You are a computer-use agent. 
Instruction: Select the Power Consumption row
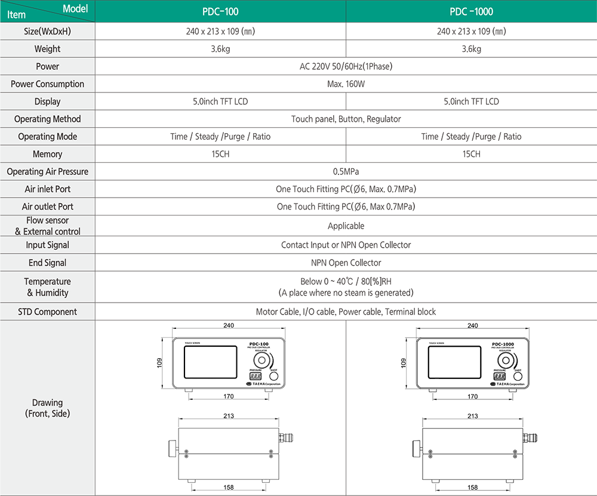coord(47,84)
